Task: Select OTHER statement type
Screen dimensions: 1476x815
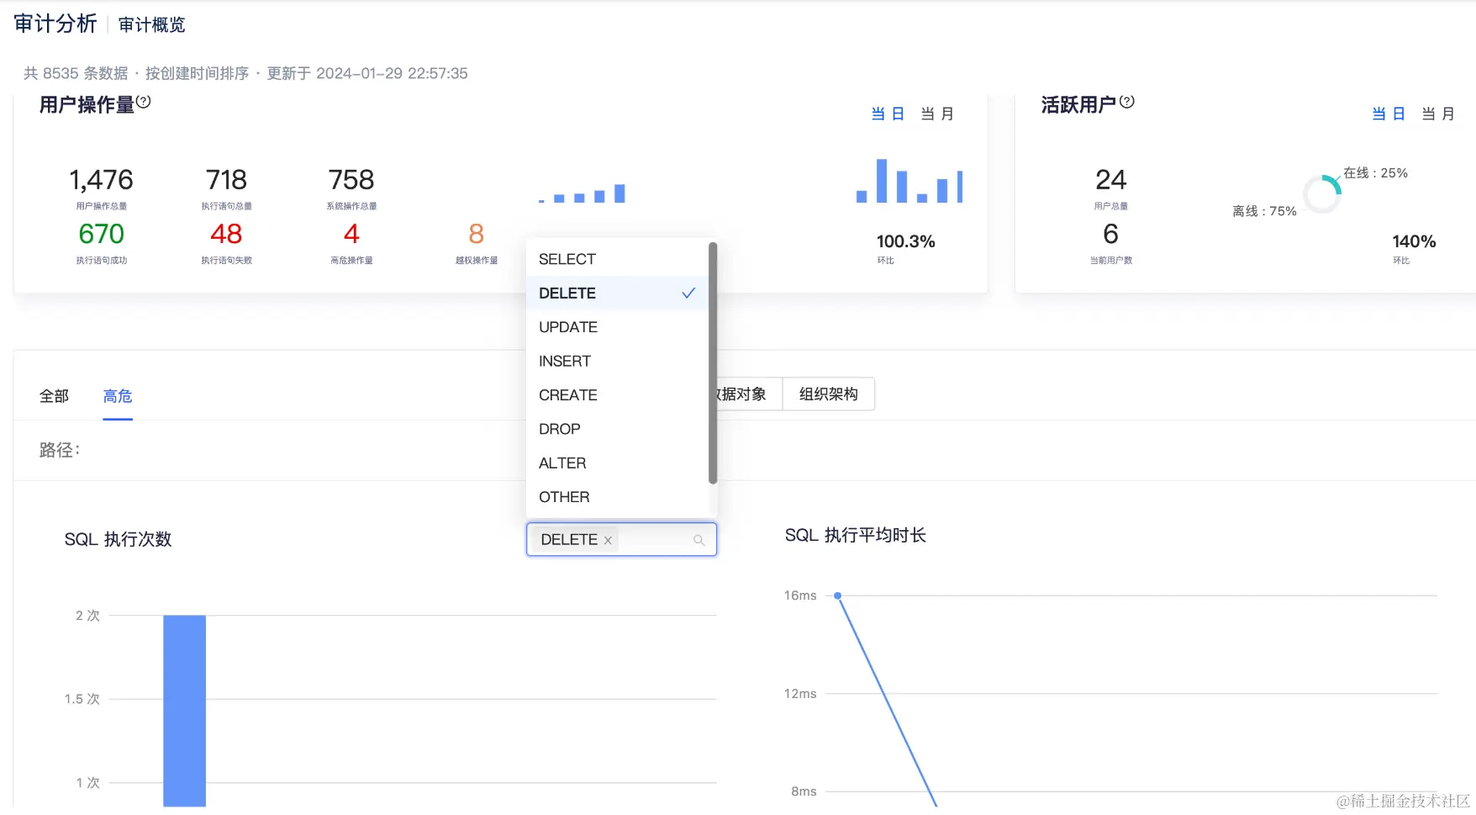Action: (618, 497)
